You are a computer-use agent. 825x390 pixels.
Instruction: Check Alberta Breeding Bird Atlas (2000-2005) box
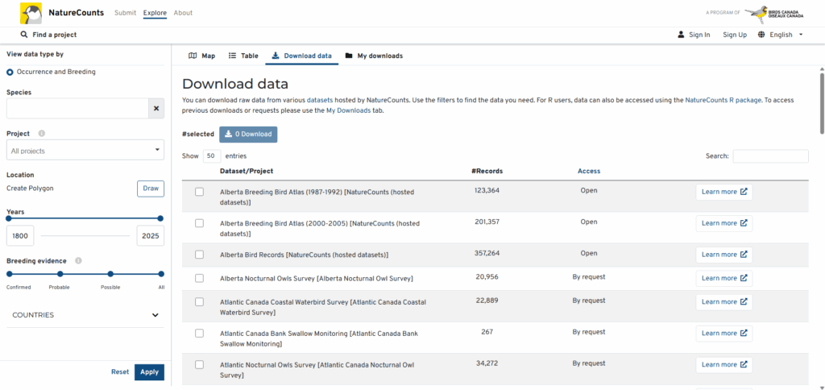pyautogui.click(x=200, y=223)
